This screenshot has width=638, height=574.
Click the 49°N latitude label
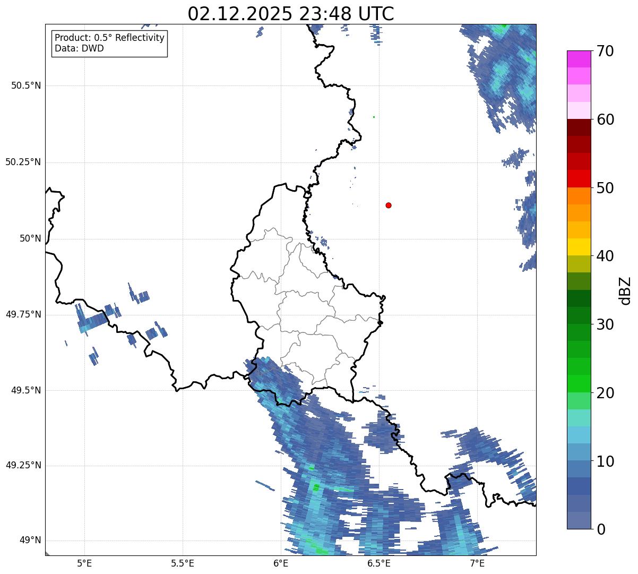coord(30,540)
